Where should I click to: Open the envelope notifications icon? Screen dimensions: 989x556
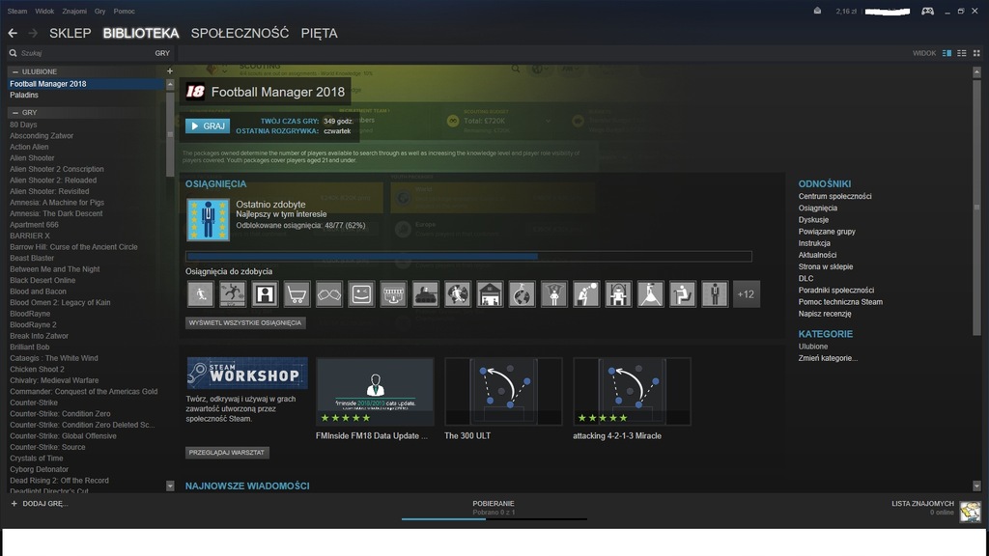[817, 11]
